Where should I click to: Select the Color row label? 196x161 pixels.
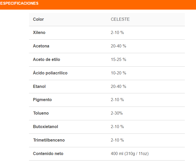(38, 19)
